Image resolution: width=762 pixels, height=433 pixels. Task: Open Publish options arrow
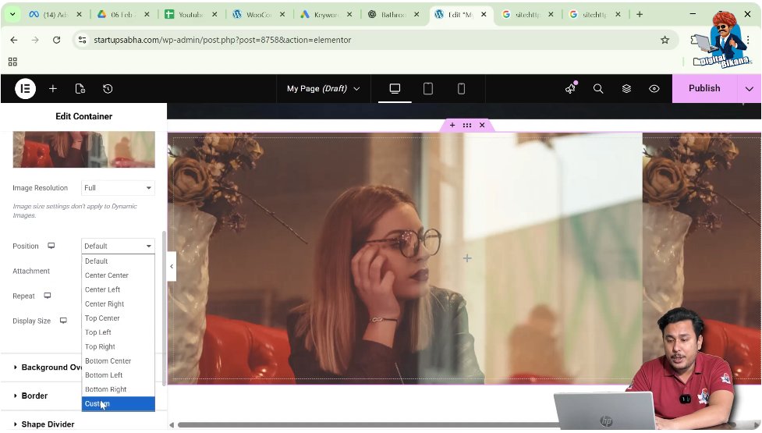tap(750, 89)
